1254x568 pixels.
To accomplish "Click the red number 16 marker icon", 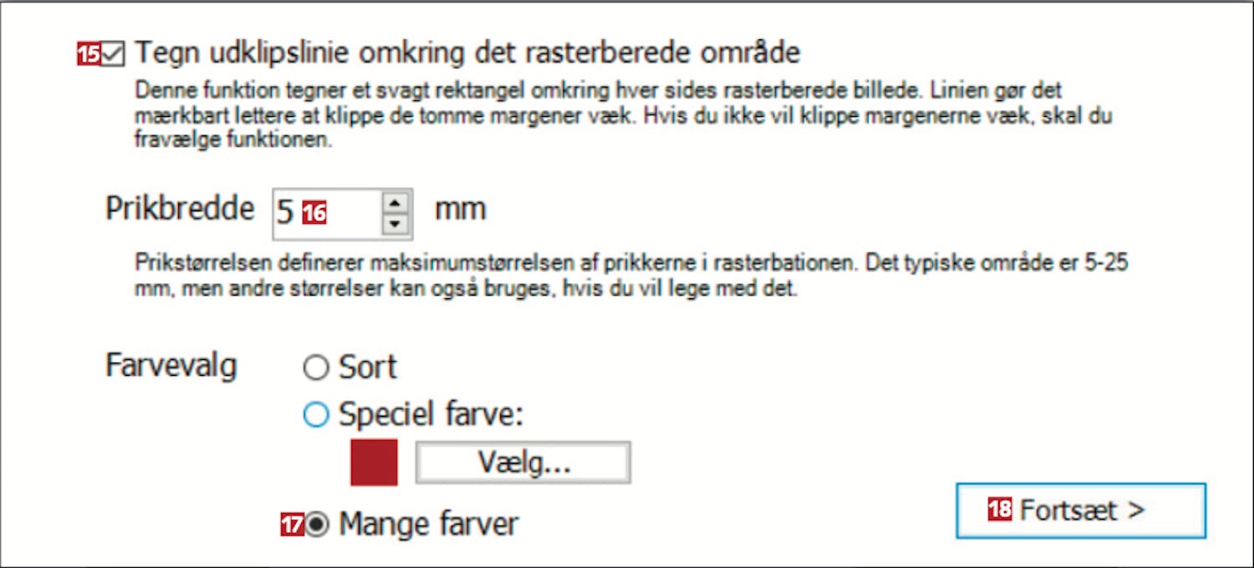I will pyautogui.click(x=314, y=213).
